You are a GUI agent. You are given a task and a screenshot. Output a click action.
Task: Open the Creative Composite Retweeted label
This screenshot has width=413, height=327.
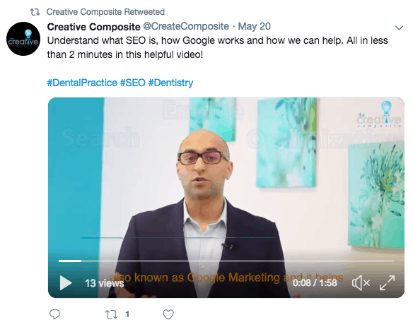105,12
